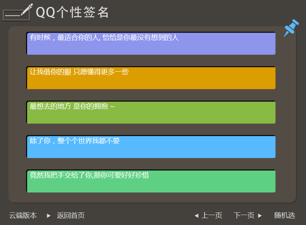Image resolution: width=306 pixels, height=225 pixels.
Task: Click the pencil signature logo icon
Action: click(x=18, y=12)
